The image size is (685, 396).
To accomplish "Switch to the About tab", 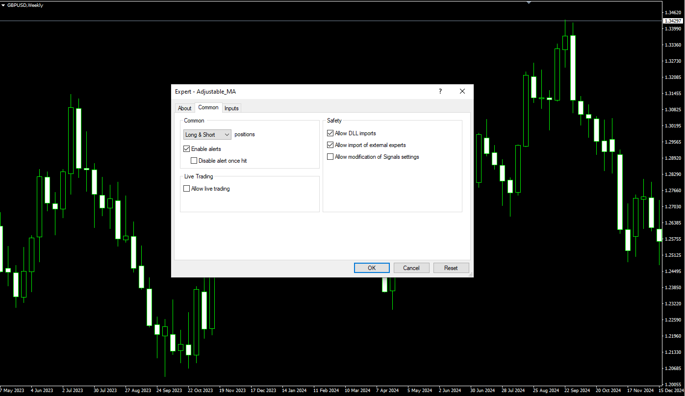I will (184, 108).
